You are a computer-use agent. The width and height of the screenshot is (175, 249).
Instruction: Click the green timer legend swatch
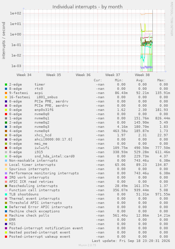pos(6,85)
